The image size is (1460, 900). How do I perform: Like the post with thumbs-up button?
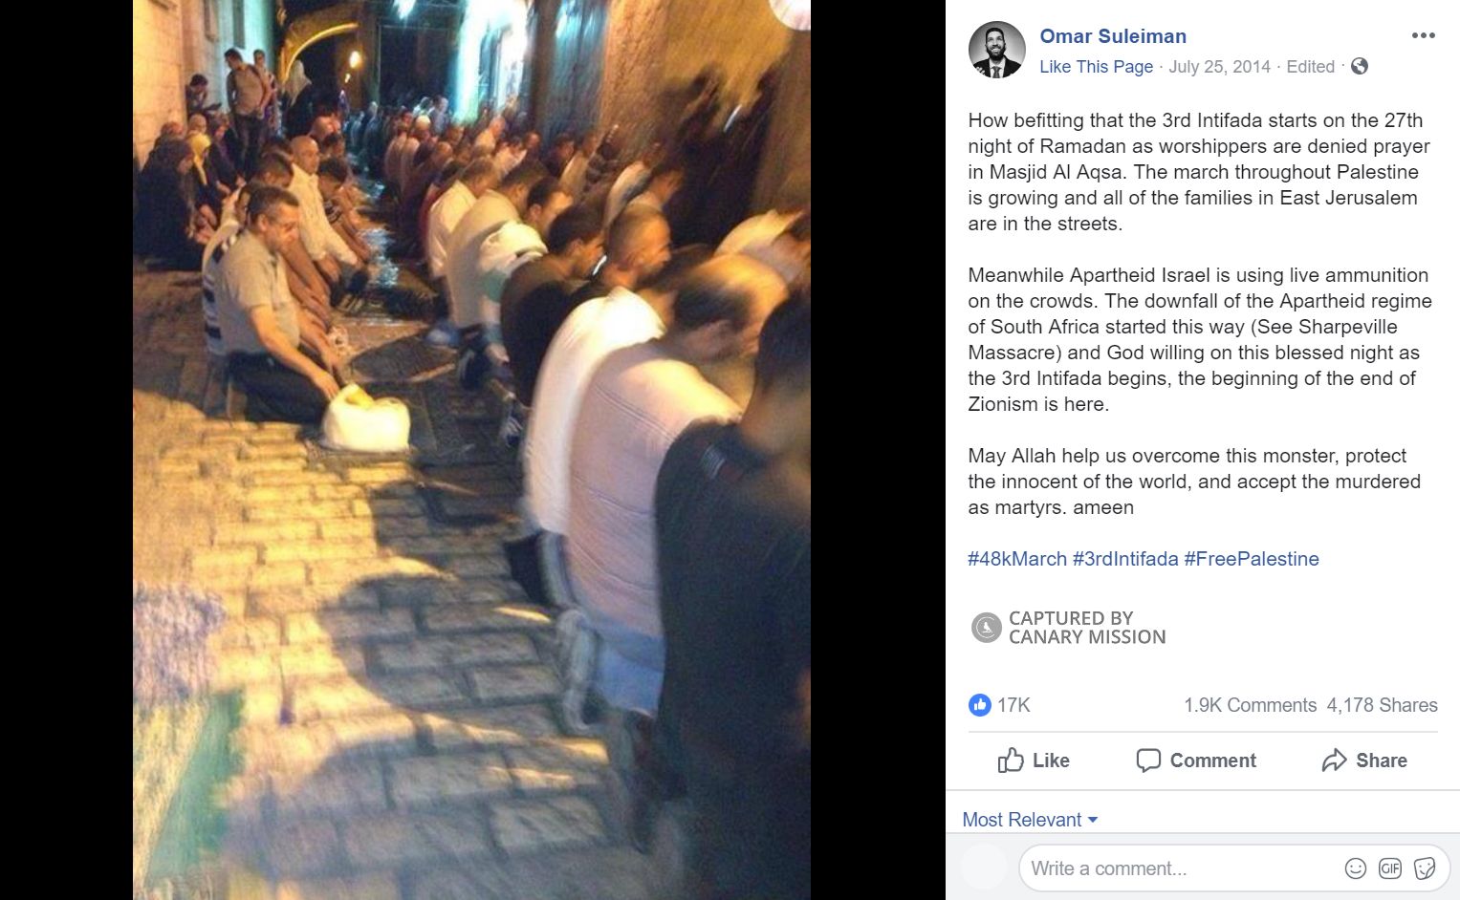(1034, 761)
